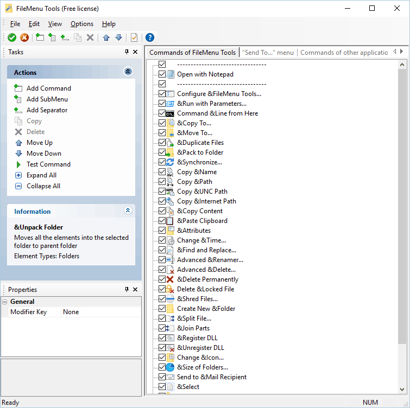Pin the Tasks panel
410x408 pixels.
coord(127,52)
